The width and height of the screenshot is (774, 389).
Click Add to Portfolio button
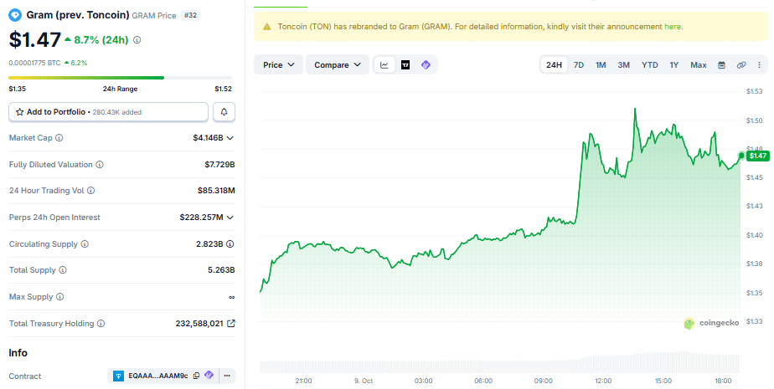point(109,112)
